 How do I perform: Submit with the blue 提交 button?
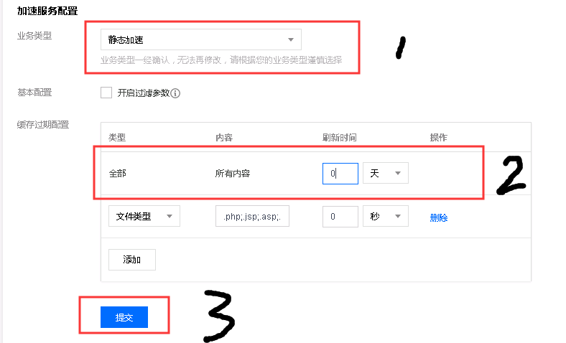124,317
